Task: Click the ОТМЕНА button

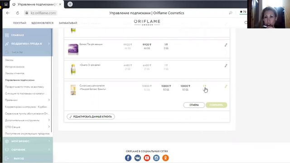Action: pyautogui.click(x=194, y=105)
